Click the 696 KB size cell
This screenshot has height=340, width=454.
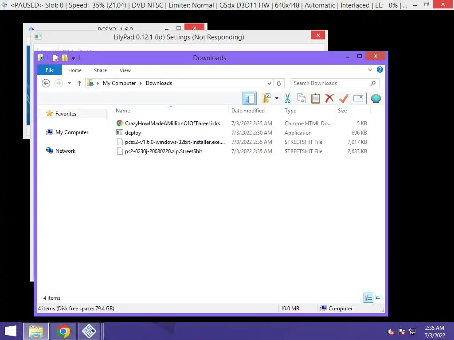[359, 133]
